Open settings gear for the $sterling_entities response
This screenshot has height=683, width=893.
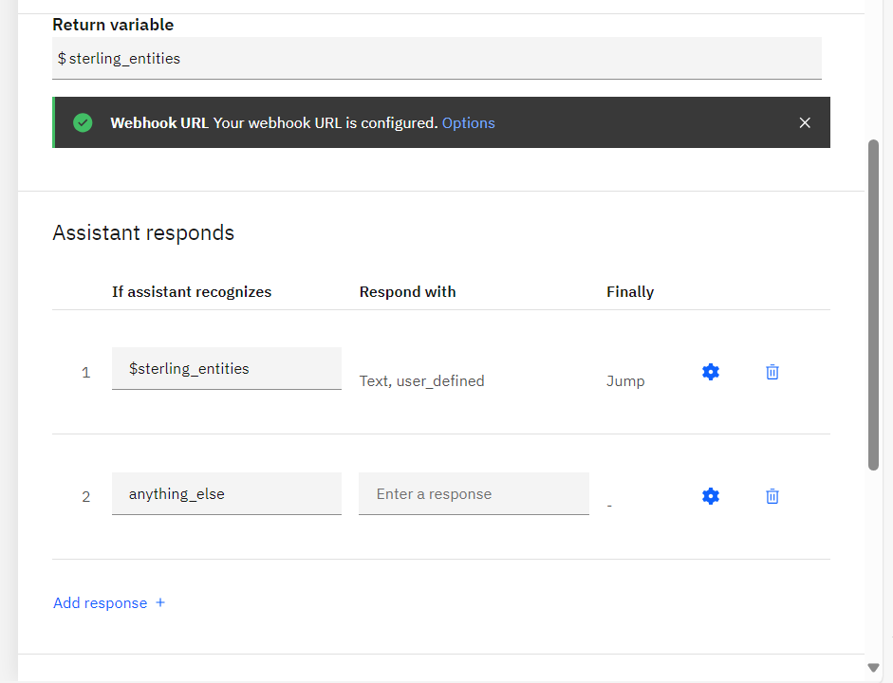click(710, 372)
